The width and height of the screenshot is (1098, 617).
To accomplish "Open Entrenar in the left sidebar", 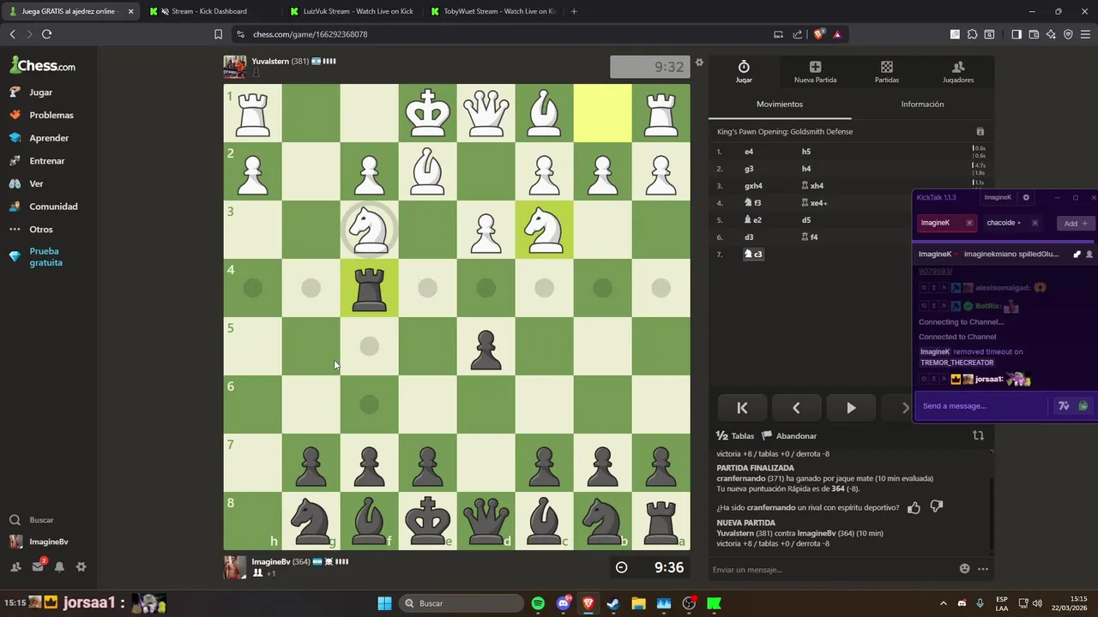I will click(46, 160).
